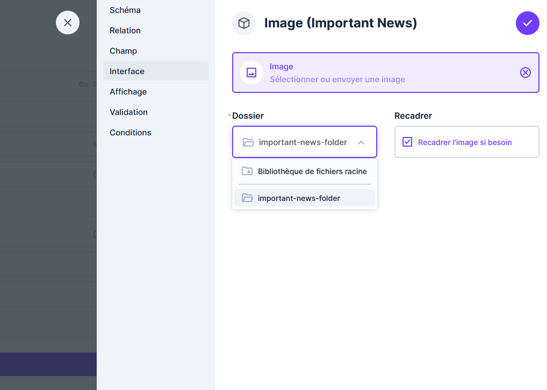Image resolution: width=547 pixels, height=390 pixels.
Task: Close the field editor drawer
Action: 68,23
